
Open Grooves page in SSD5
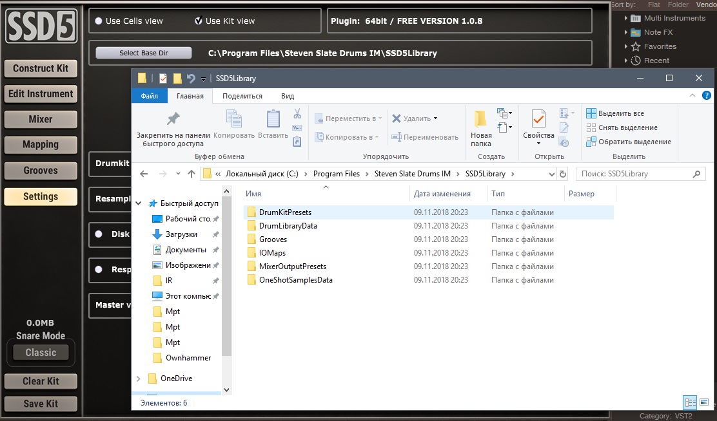(x=41, y=171)
